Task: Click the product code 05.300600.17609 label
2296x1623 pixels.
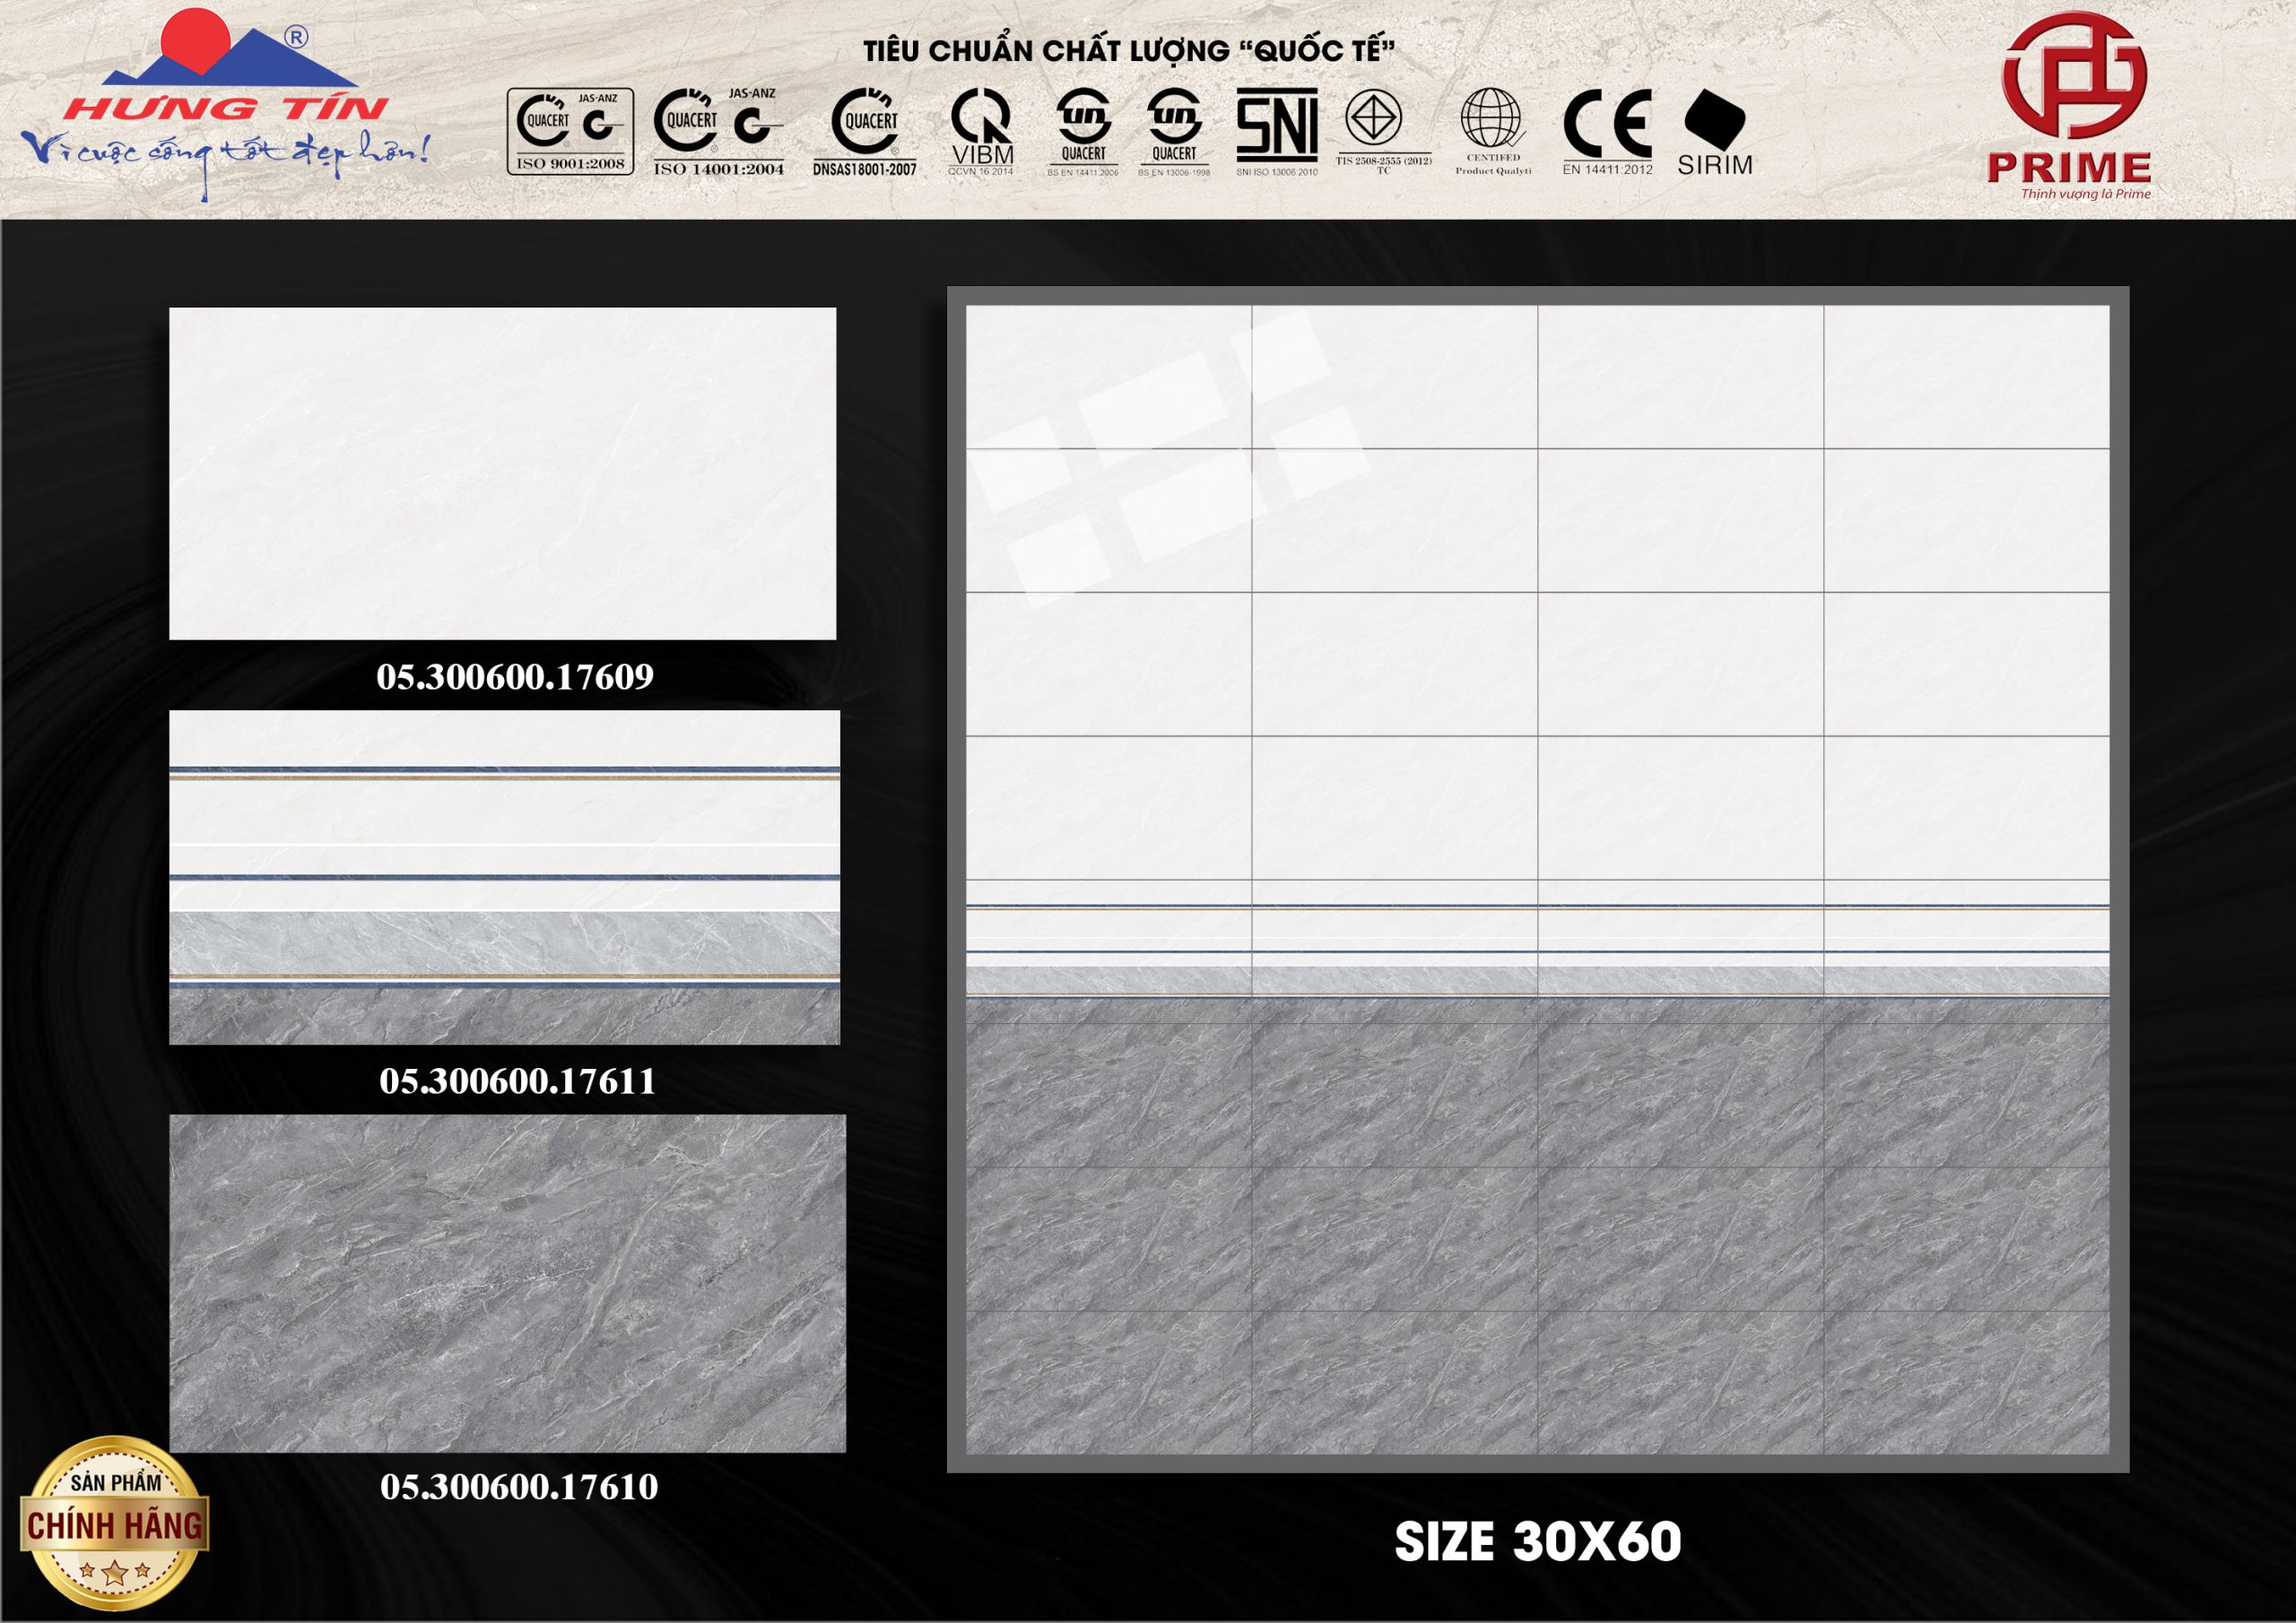Action: coord(515,677)
